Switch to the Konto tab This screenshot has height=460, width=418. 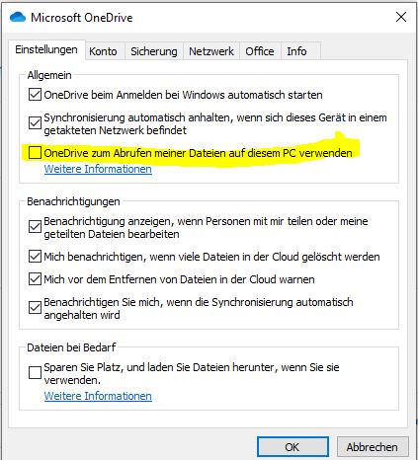point(103,51)
